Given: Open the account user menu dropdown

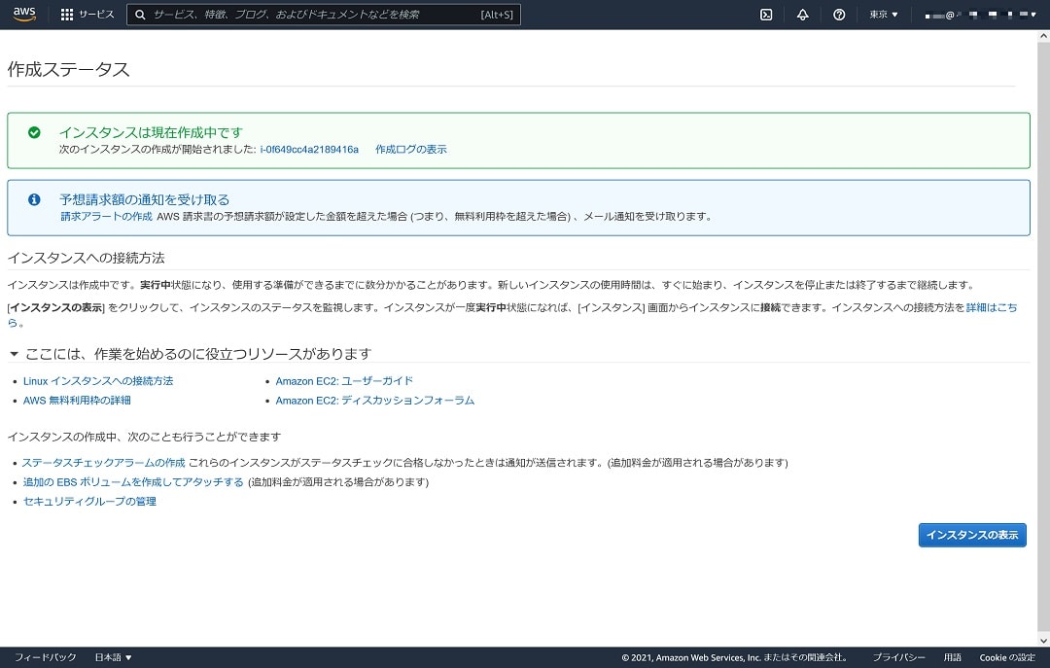Looking at the screenshot, I should tap(980, 15).
